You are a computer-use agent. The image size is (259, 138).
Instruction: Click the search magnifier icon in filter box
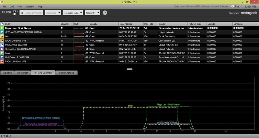(x=23, y=13)
